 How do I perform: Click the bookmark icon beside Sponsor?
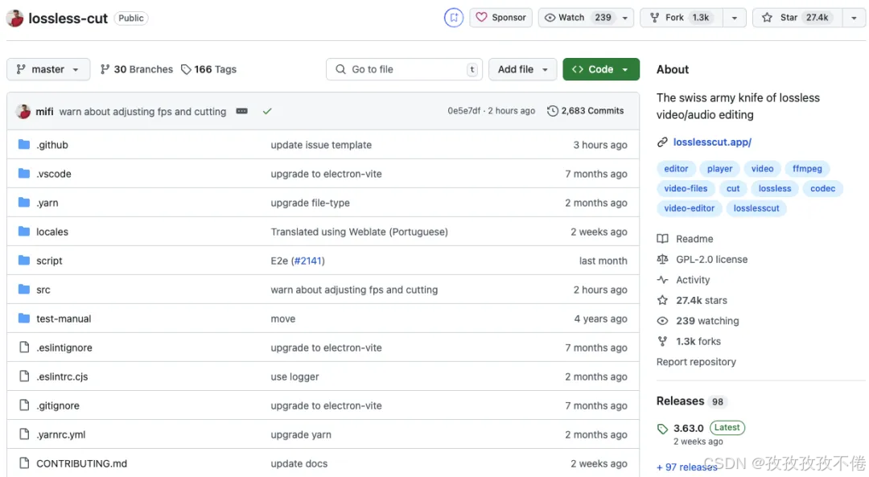(453, 18)
